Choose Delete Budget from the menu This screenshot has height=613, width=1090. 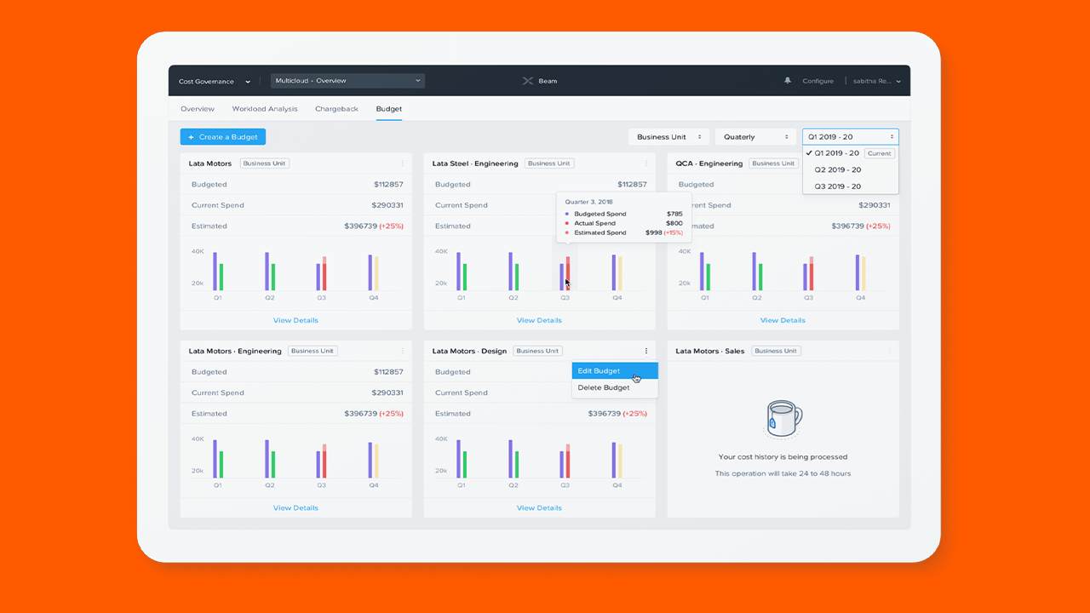click(615, 388)
